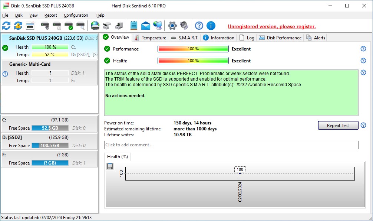
Task: Select the C: partition label
Action: click(x=4, y=120)
